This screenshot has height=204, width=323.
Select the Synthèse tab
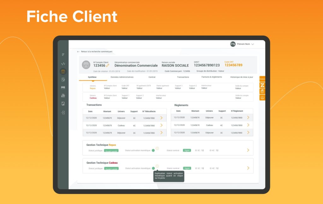click(92, 77)
